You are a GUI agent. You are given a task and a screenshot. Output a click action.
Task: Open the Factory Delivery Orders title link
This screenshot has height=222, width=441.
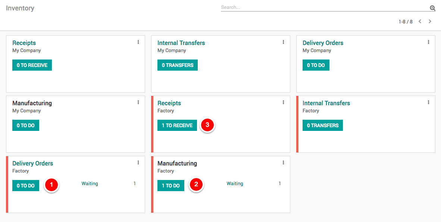click(x=33, y=163)
